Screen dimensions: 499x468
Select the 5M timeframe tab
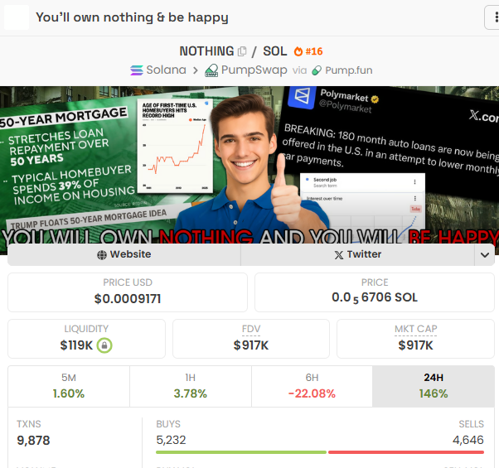click(69, 386)
